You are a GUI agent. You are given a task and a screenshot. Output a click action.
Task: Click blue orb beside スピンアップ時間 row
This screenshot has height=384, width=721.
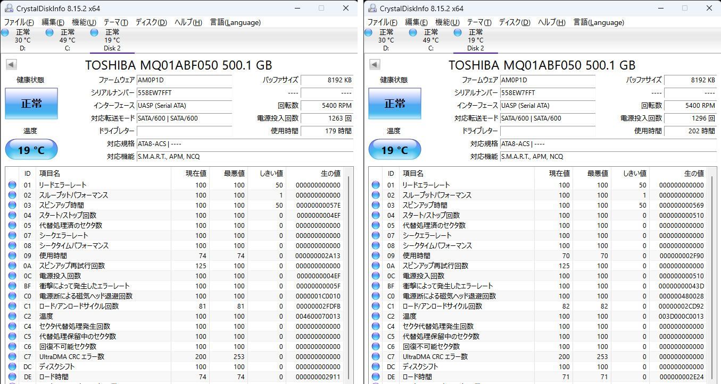pos(12,205)
